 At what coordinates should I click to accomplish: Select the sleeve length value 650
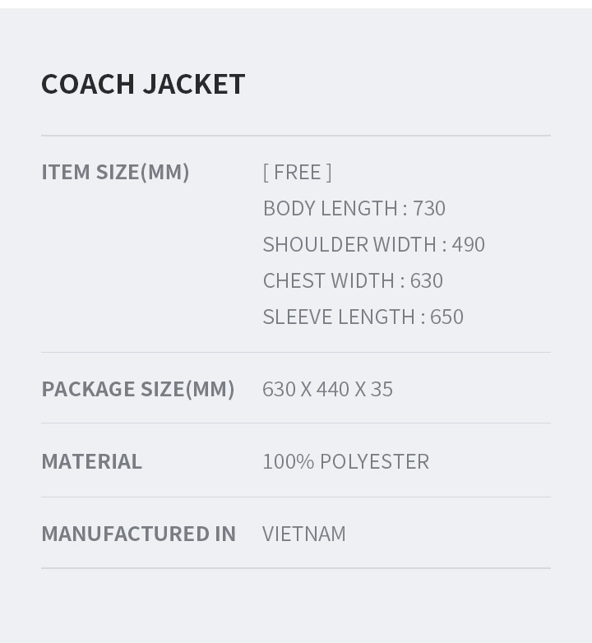click(447, 317)
